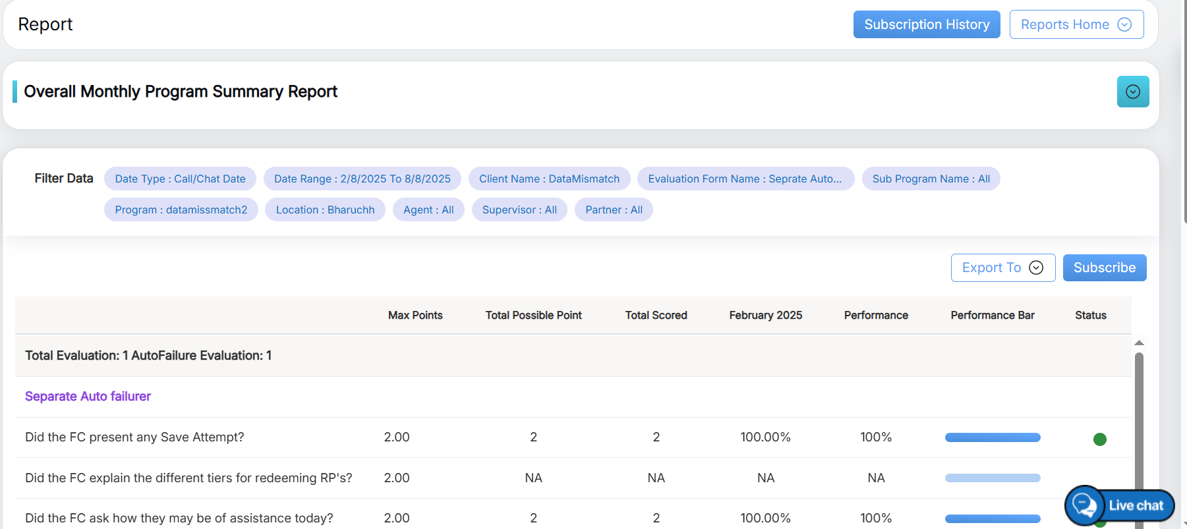The height and width of the screenshot is (529, 1187).
Task: Click performance bar for redeeming RP's row
Action: click(x=992, y=478)
